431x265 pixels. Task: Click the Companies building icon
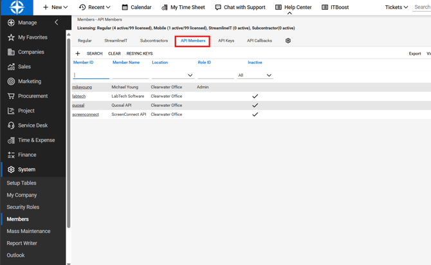pos(11,52)
